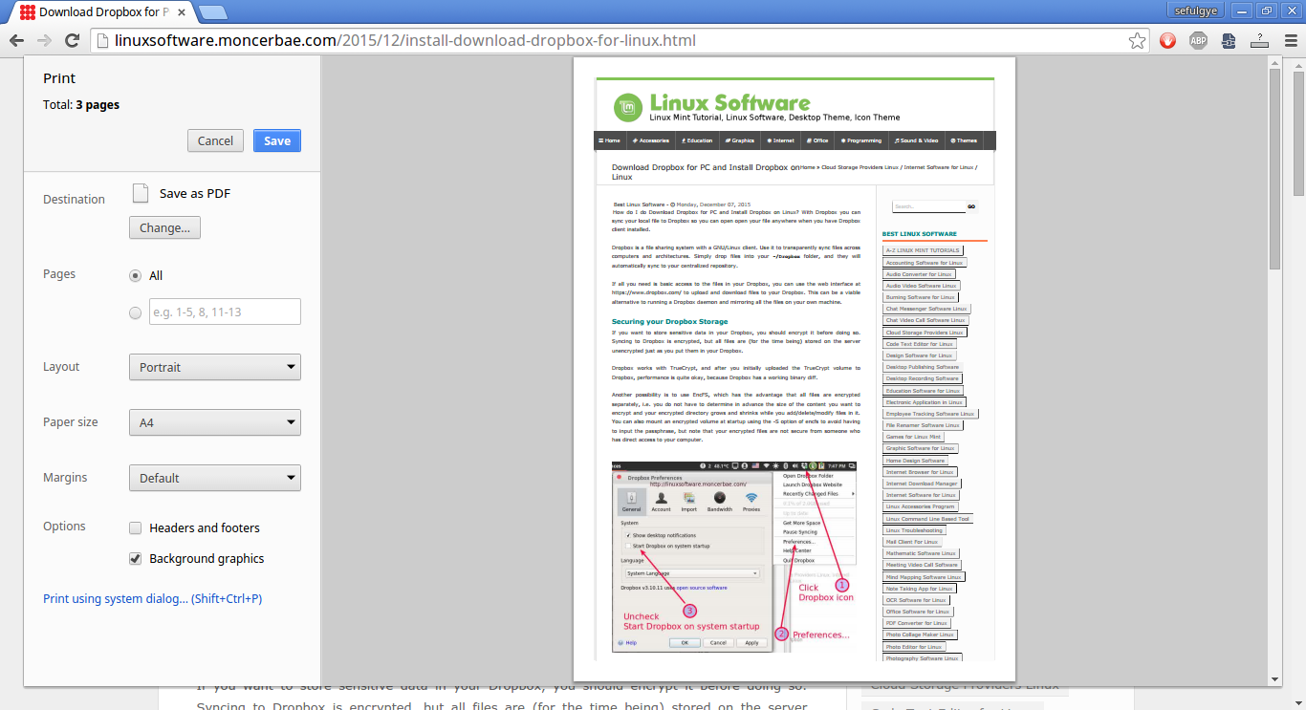Click the blue Save button
The width and height of the screenshot is (1306, 710).
click(276, 140)
